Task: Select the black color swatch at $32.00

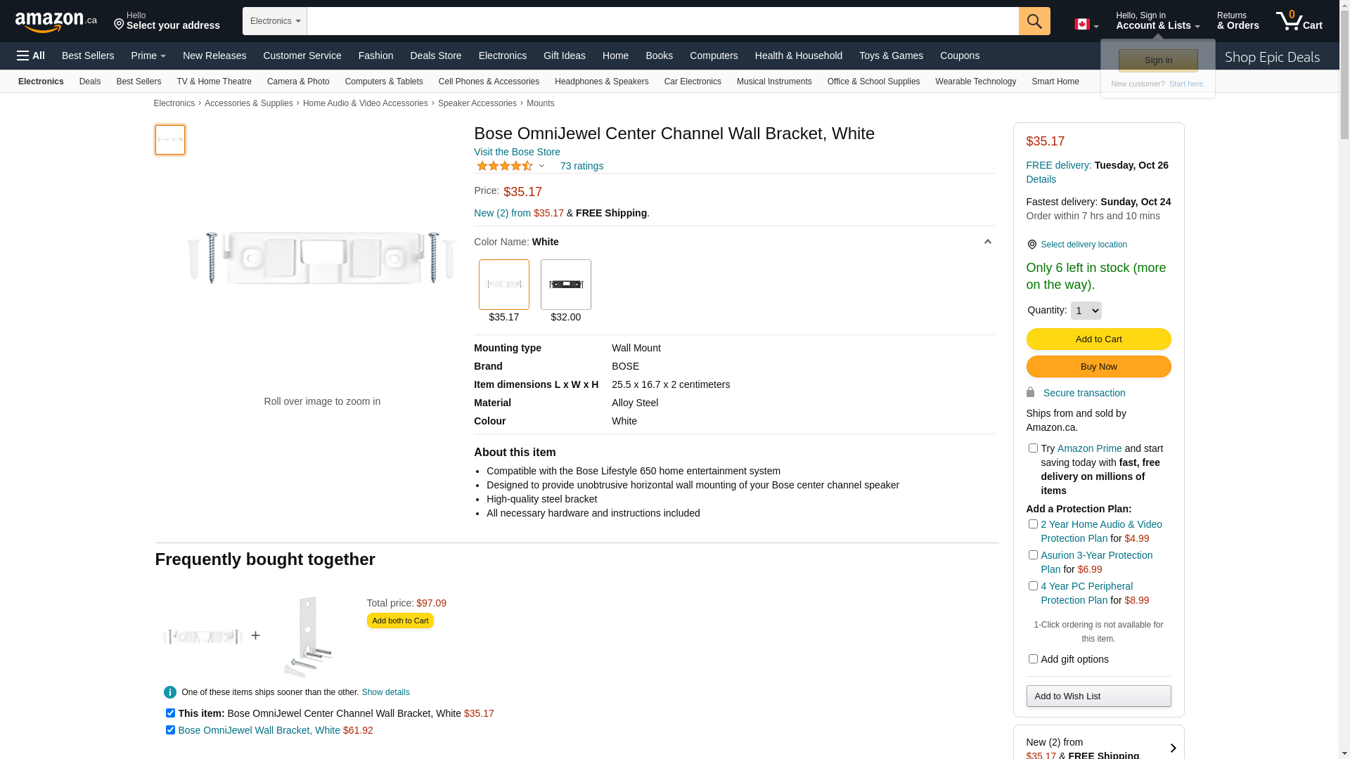Action: (566, 285)
